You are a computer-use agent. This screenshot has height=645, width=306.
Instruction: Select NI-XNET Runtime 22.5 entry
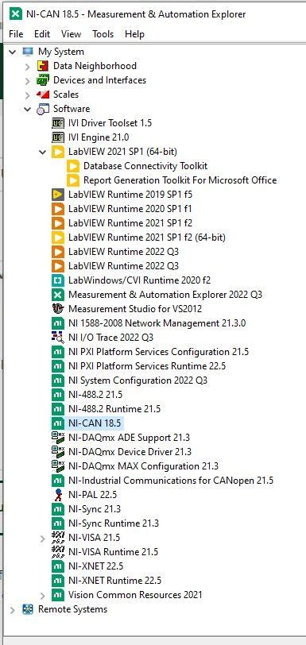point(114,581)
